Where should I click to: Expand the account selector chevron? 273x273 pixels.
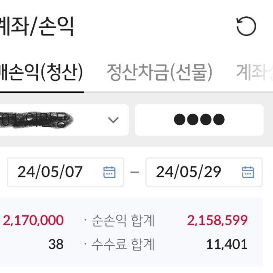click(x=113, y=120)
